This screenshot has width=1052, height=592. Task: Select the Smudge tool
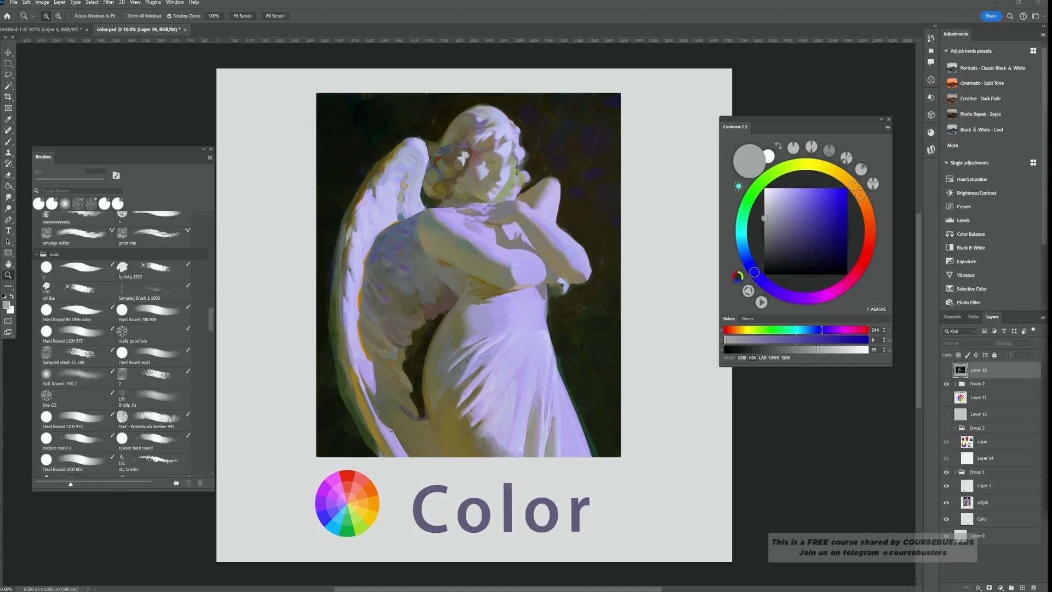coord(8,197)
